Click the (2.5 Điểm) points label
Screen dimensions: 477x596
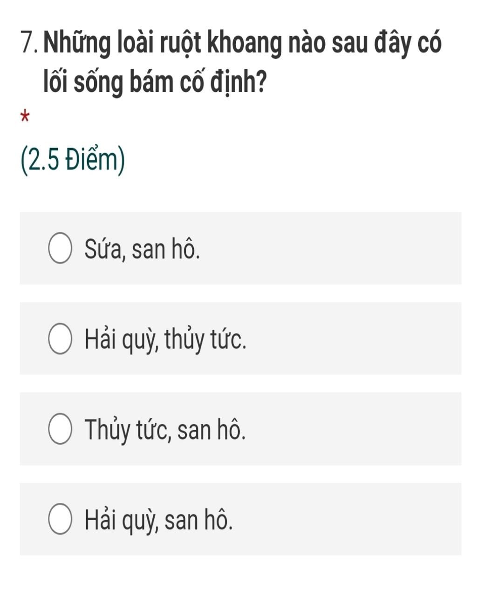coord(73,161)
